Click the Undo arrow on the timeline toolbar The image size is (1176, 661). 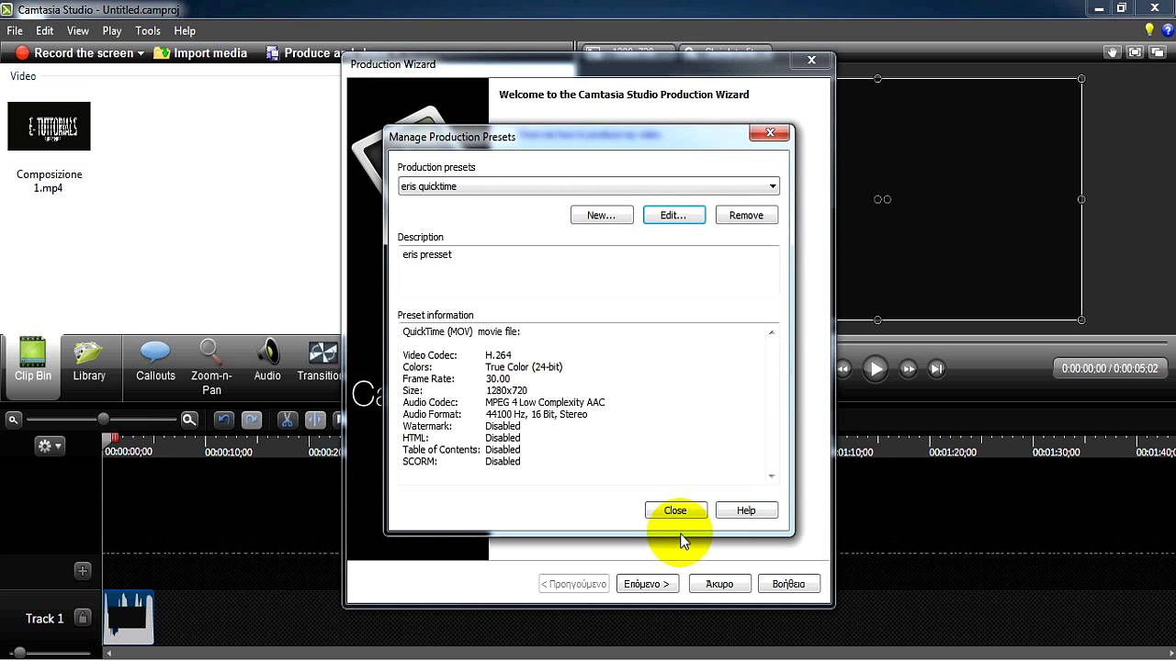pos(223,420)
